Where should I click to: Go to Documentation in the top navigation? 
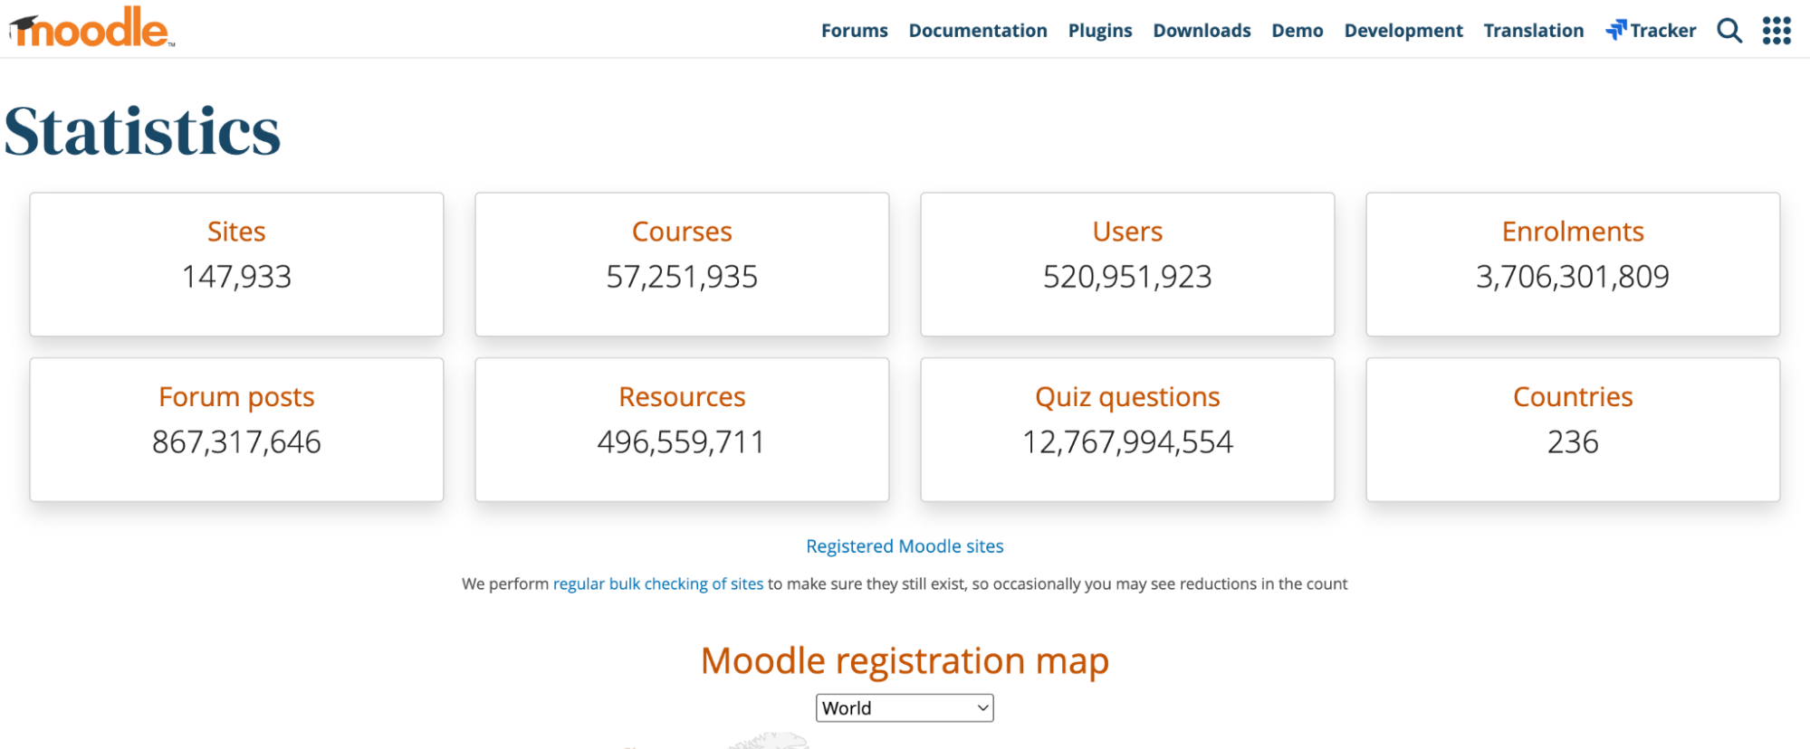click(978, 31)
